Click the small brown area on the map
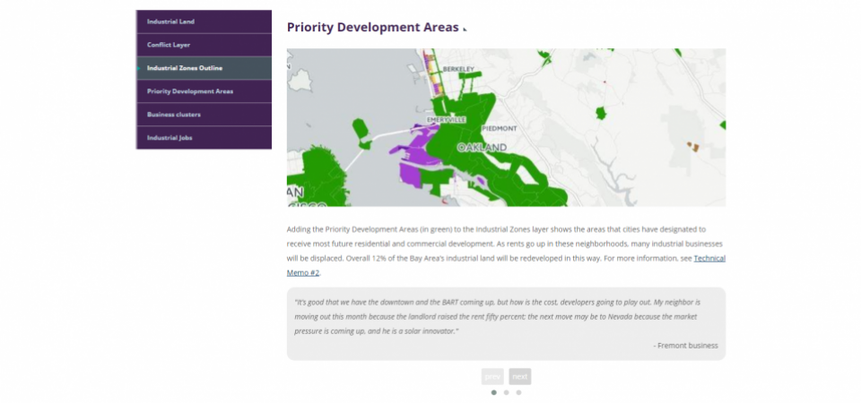The width and height of the screenshot is (861, 403). click(692, 145)
